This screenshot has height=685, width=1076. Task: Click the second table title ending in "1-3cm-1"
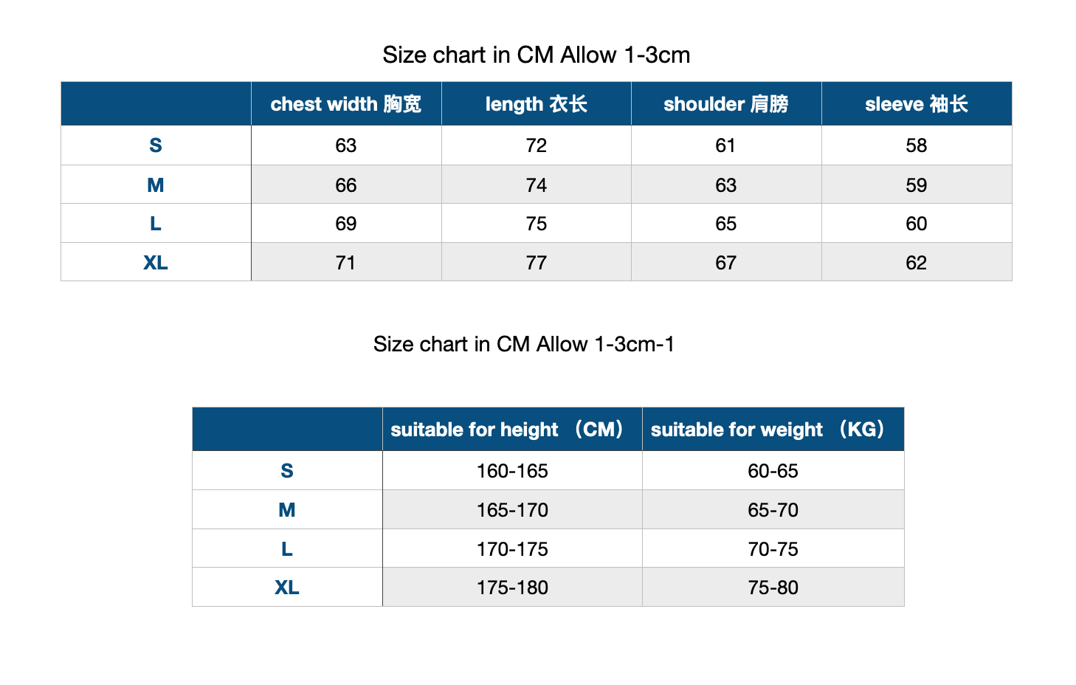(x=523, y=345)
